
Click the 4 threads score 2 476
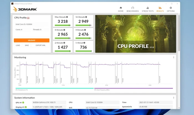coord(83,34)
